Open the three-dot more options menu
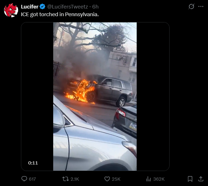 point(201,7)
